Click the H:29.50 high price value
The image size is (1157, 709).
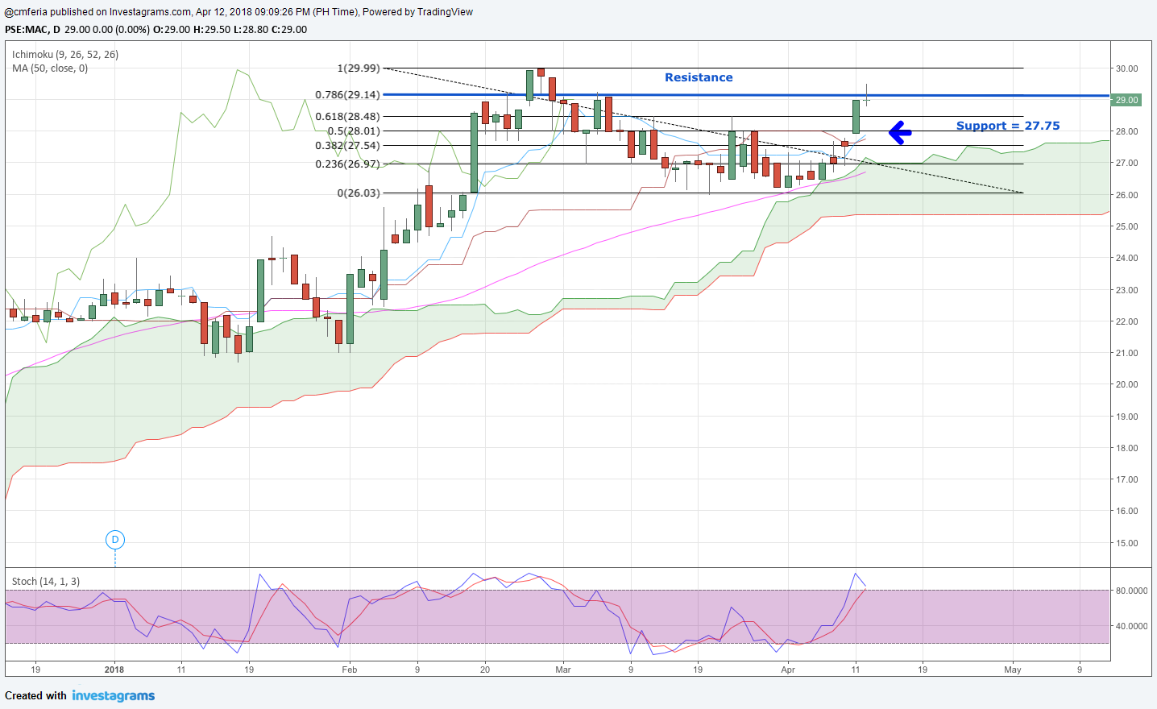coord(212,29)
